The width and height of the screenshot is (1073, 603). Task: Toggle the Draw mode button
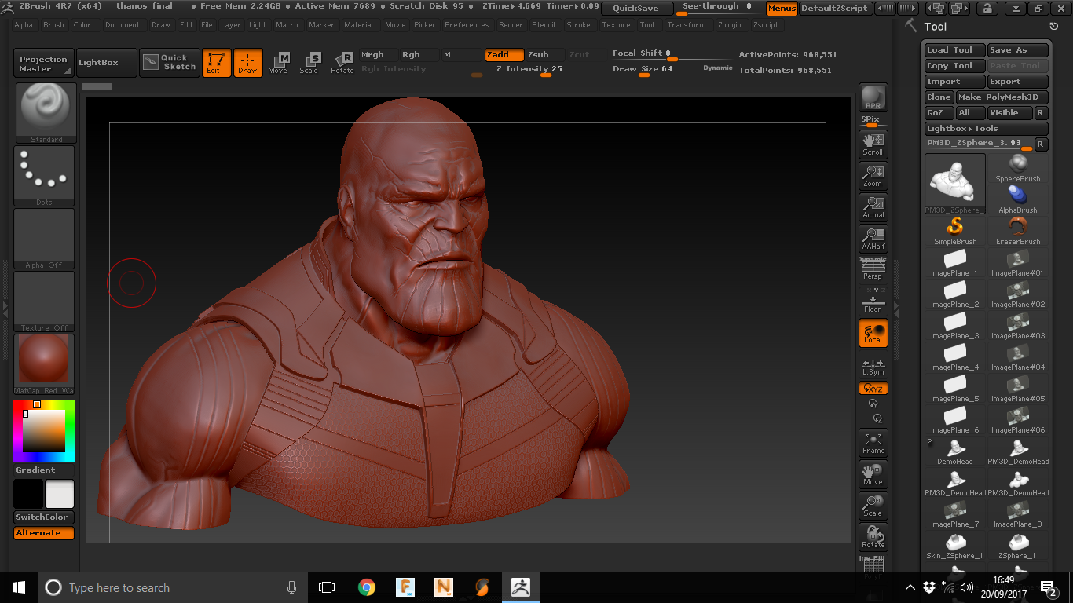tap(247, 63)
